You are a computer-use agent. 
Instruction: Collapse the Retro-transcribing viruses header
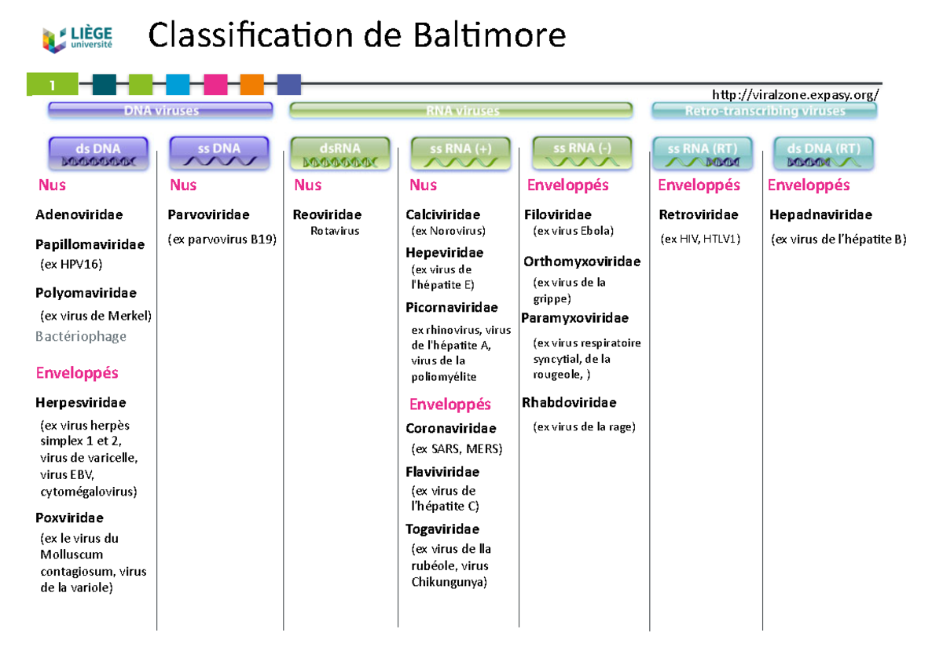click(764, 111)
